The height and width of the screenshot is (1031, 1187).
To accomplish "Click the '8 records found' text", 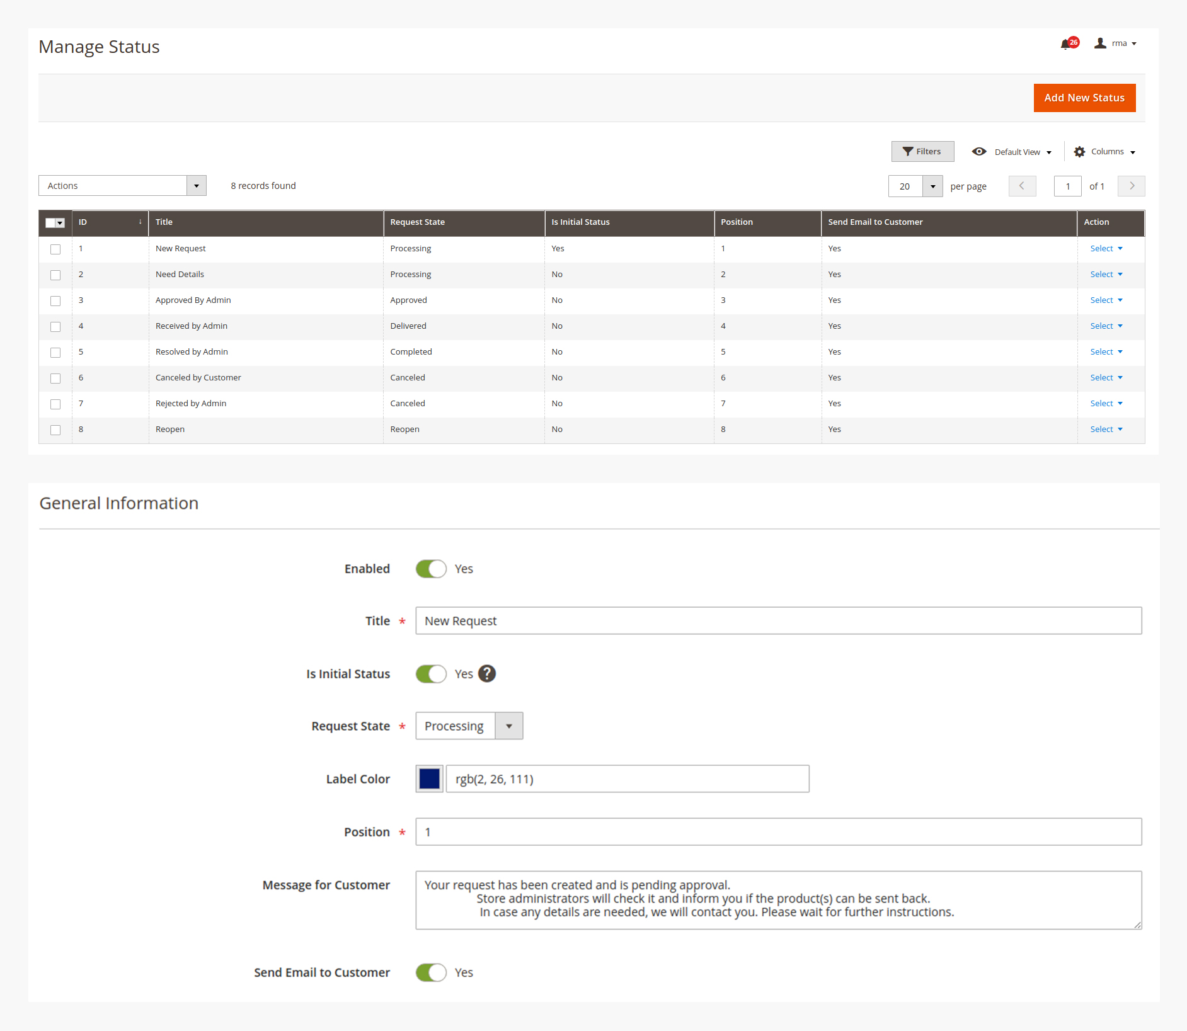I will point(263,186).
